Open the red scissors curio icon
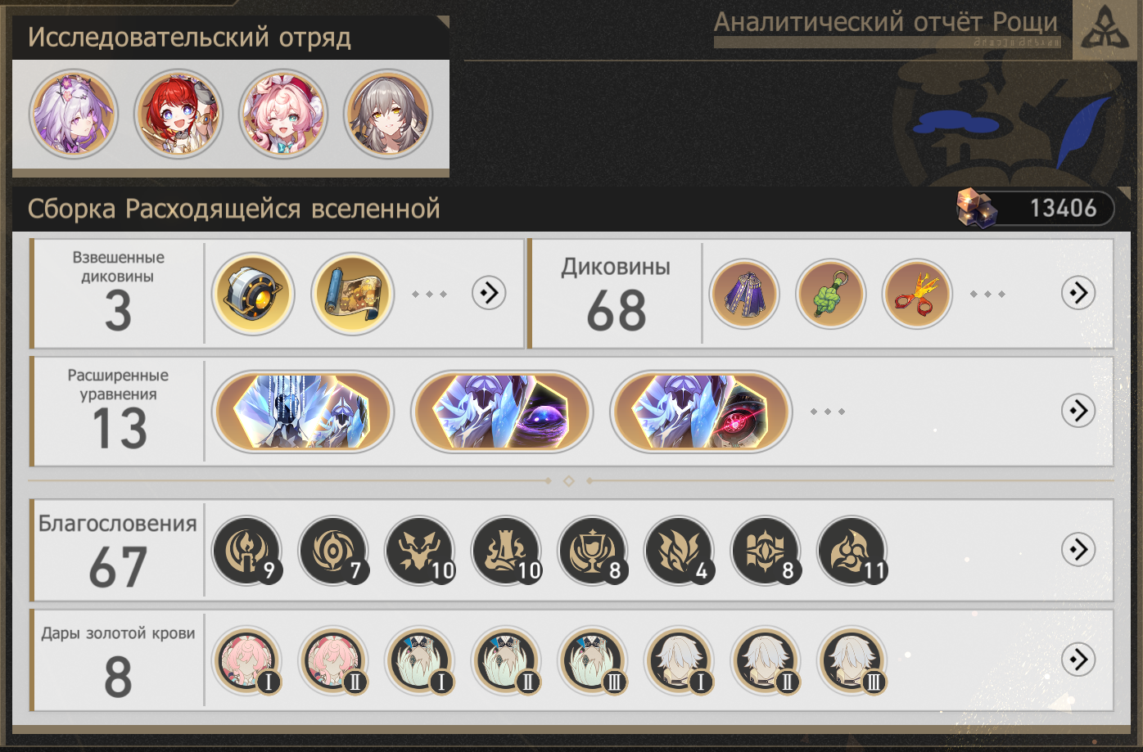Screen dimensions: 1143x752 coord(917,293)
